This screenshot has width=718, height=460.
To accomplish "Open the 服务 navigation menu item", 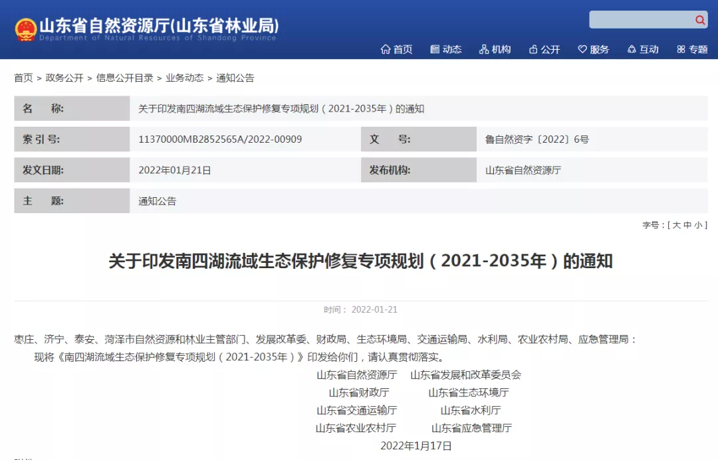I will pos(594,49).
